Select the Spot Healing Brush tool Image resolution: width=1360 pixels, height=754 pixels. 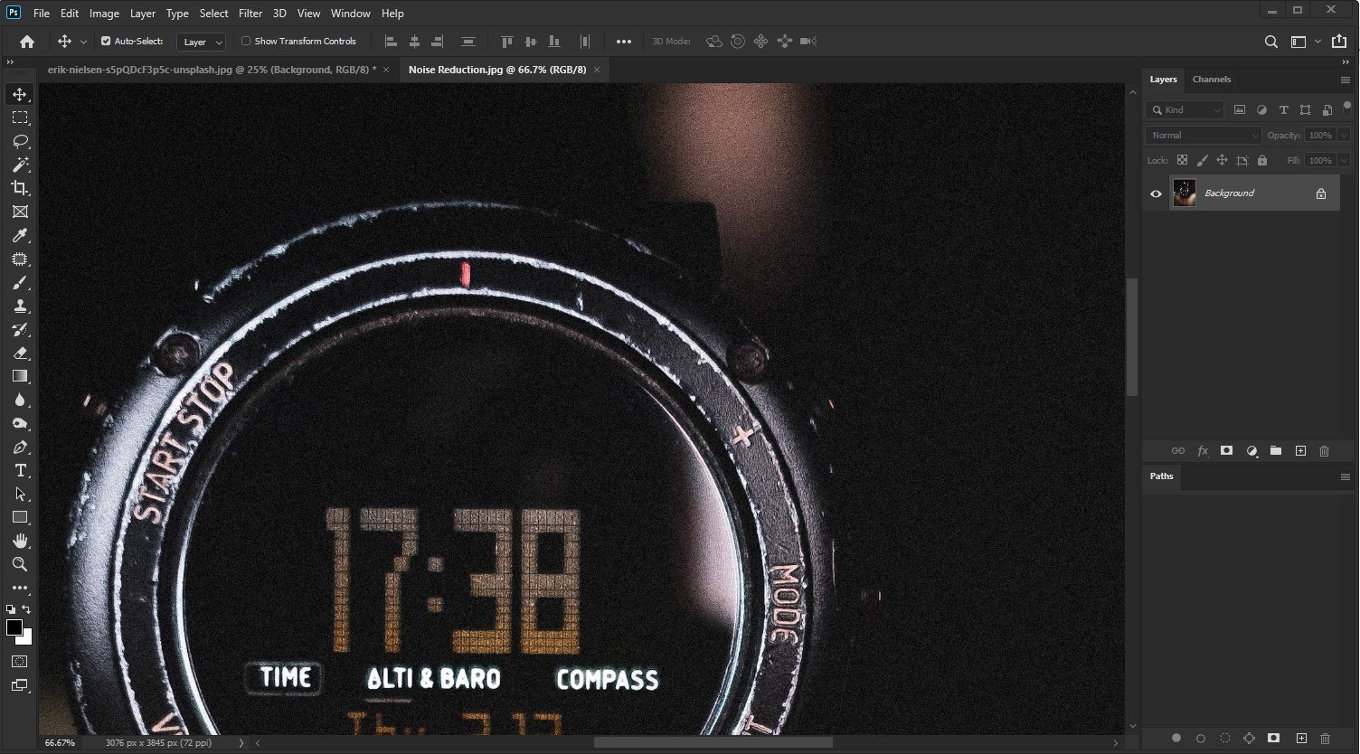20,259
